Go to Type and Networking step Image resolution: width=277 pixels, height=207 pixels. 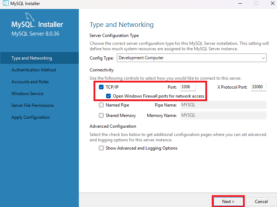(39, 58)
